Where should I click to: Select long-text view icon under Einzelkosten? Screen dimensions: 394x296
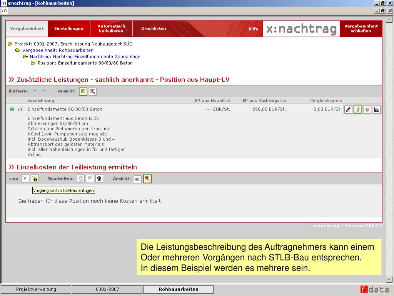point(138,179)
